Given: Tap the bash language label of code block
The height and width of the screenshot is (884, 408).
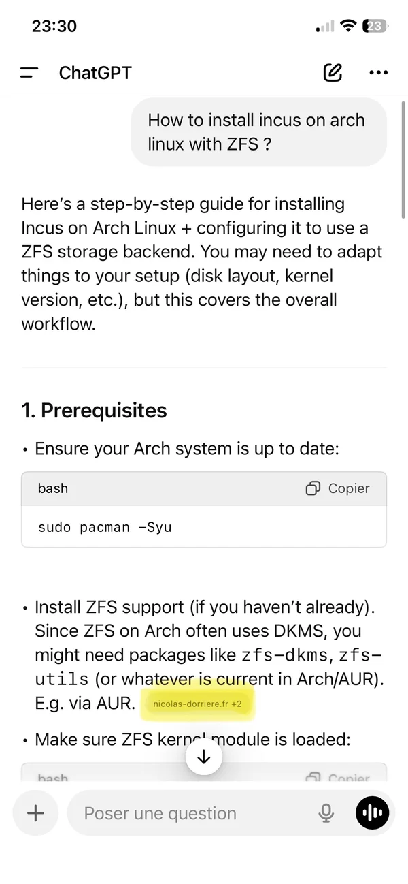Looking at the screenshot, I should coord(53,488).
